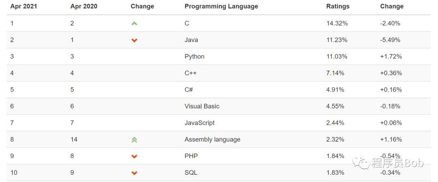Select the Assembly language cell
The image size is (438, 182).
[212, 140]
